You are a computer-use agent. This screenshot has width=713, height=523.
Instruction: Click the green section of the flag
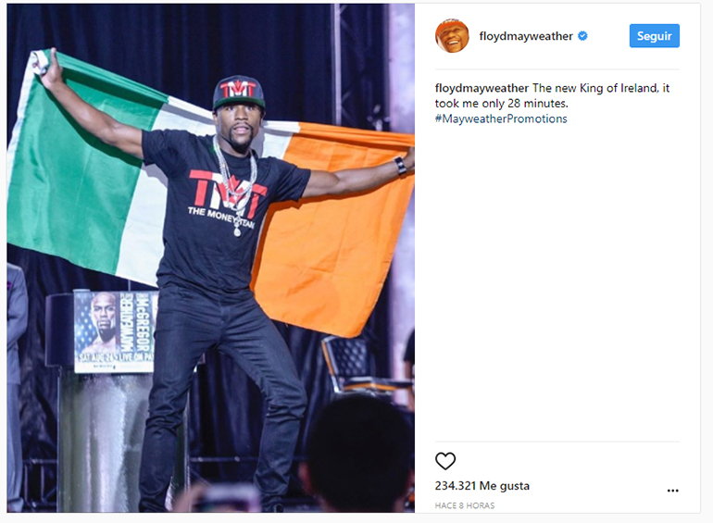pyautogui.click(x=75, y=173)
